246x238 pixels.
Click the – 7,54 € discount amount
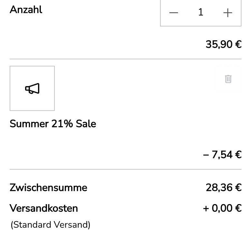point(222,154)
